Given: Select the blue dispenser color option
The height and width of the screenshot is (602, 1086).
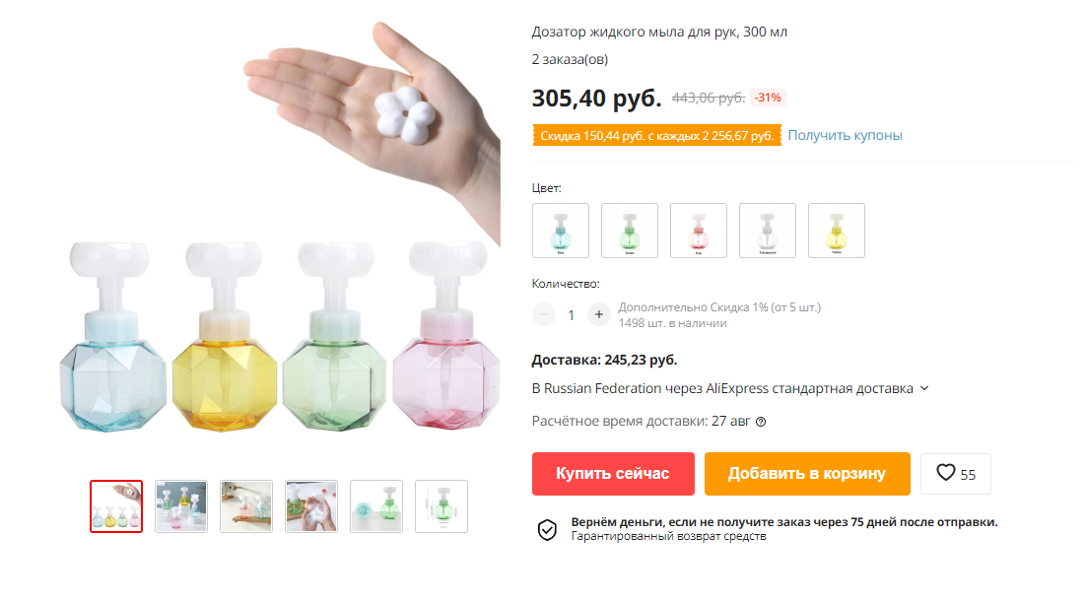Looking at the screenshot, I should (561, 231).
